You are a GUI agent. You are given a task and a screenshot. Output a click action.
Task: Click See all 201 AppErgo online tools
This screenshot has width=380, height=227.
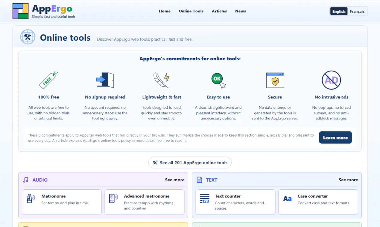190,162
